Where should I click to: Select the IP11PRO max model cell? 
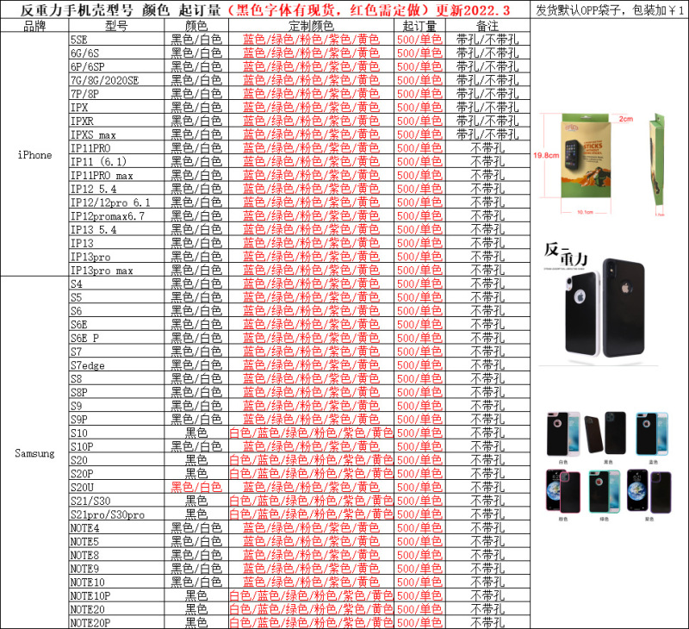tap(116, 175)
